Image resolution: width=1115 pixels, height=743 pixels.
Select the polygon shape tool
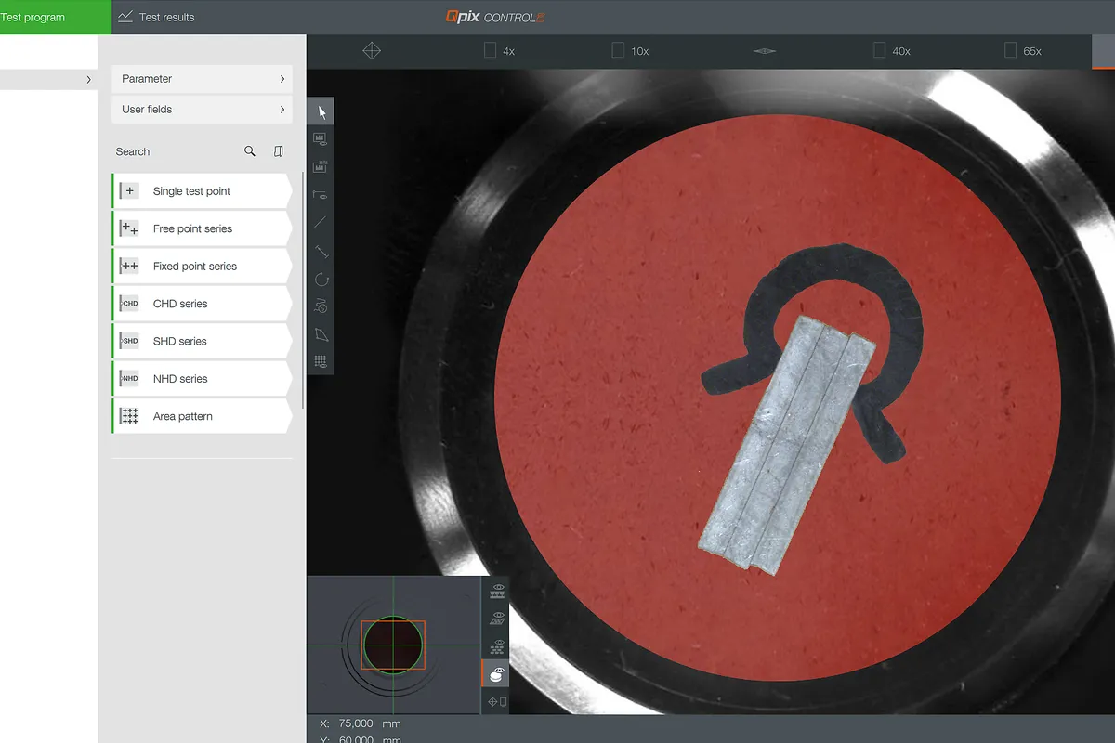coord(321,334)
